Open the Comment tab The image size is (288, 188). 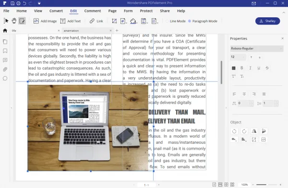coord(93,11)
